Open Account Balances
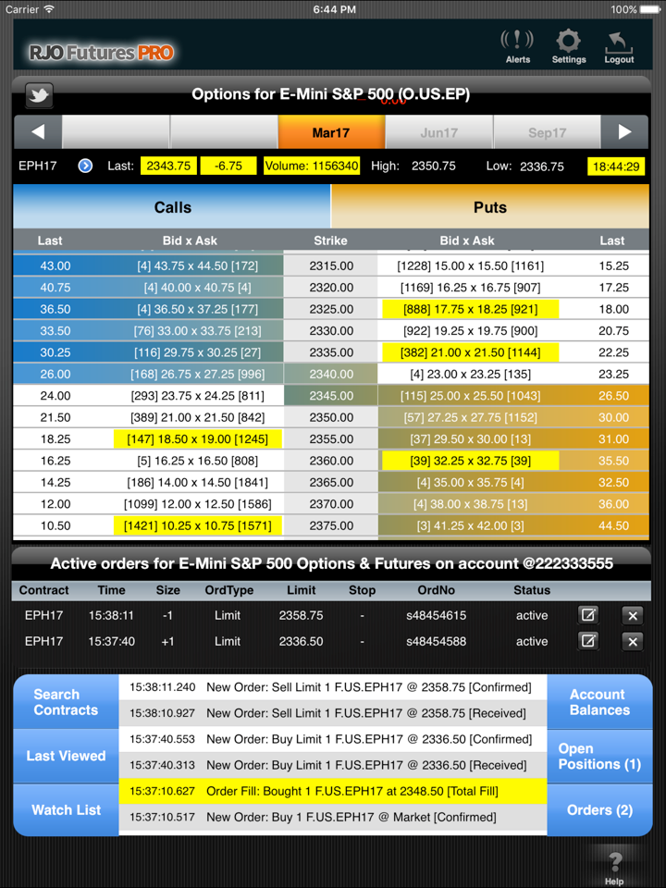666x888 pixels. [599, 702]
